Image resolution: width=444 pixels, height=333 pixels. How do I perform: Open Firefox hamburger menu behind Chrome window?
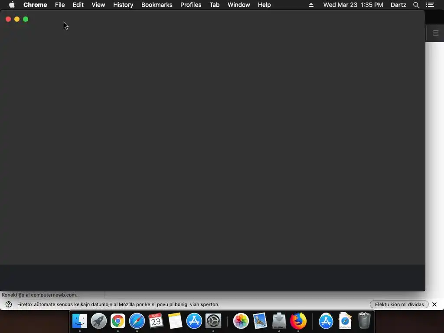coord(435,33)
